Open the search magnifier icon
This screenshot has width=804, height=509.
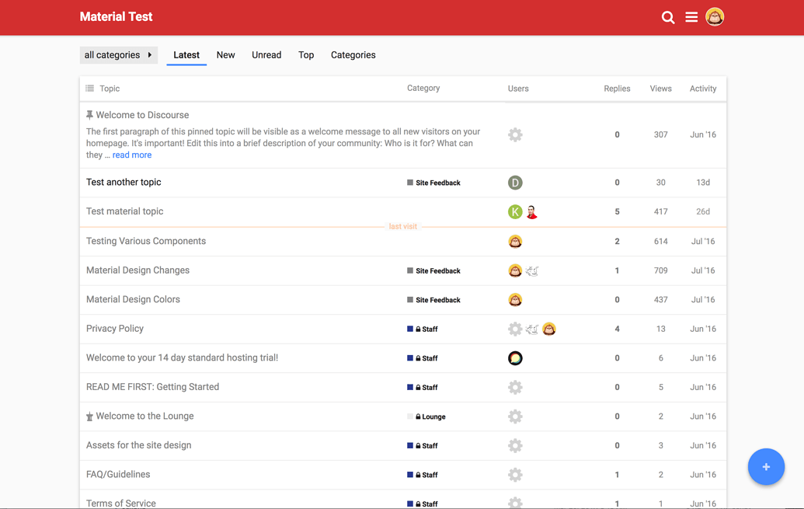(x=667, y=17)
